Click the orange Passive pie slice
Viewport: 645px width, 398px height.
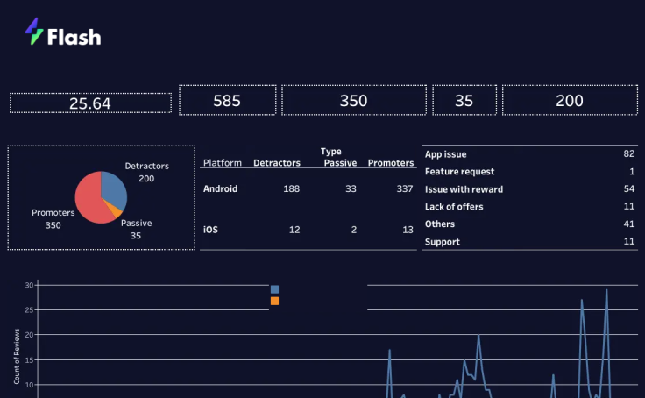(x=114, y=209)
